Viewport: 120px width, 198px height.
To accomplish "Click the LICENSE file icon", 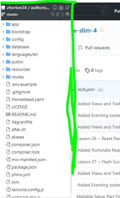I will click(x=8, y=107).
